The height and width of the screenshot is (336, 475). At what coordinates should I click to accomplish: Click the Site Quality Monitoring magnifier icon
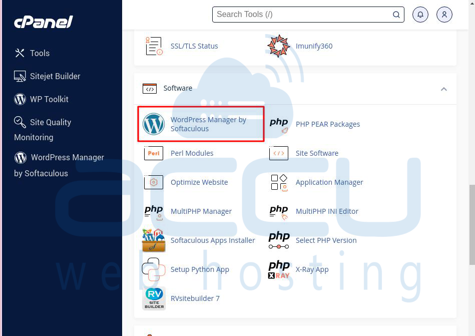pos(20,122)
